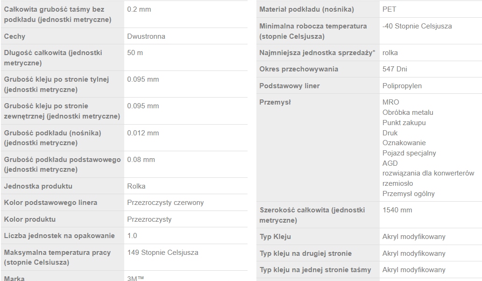Select the "Przezroczysty czerwony" liner color value
The width and height of the screenshot is (482, 281).
click(x=165, y=203)
